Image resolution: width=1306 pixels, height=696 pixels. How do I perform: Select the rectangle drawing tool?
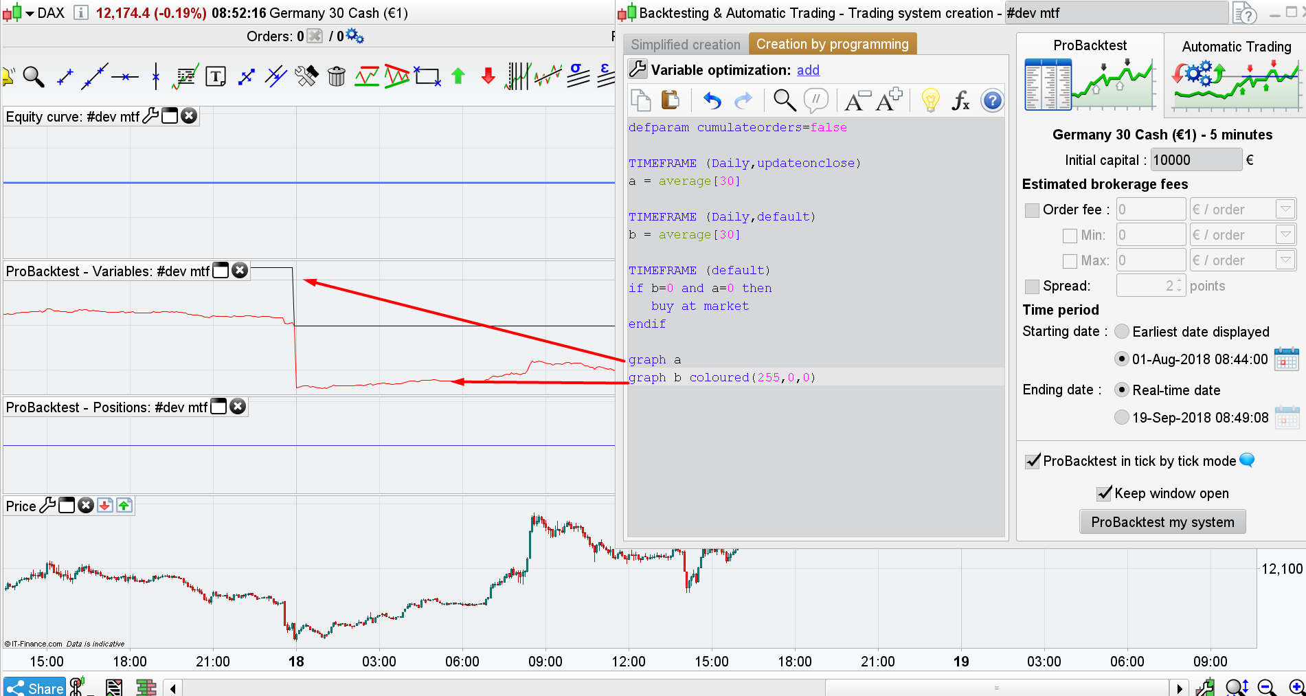[427, 76]
